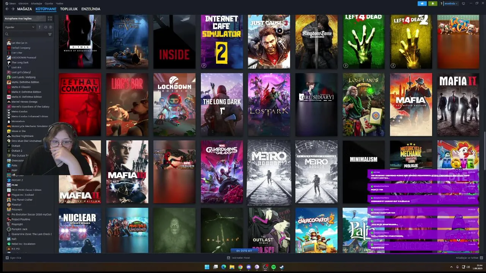Click the library search field
The image size is (486, 273).
(27, 34)
